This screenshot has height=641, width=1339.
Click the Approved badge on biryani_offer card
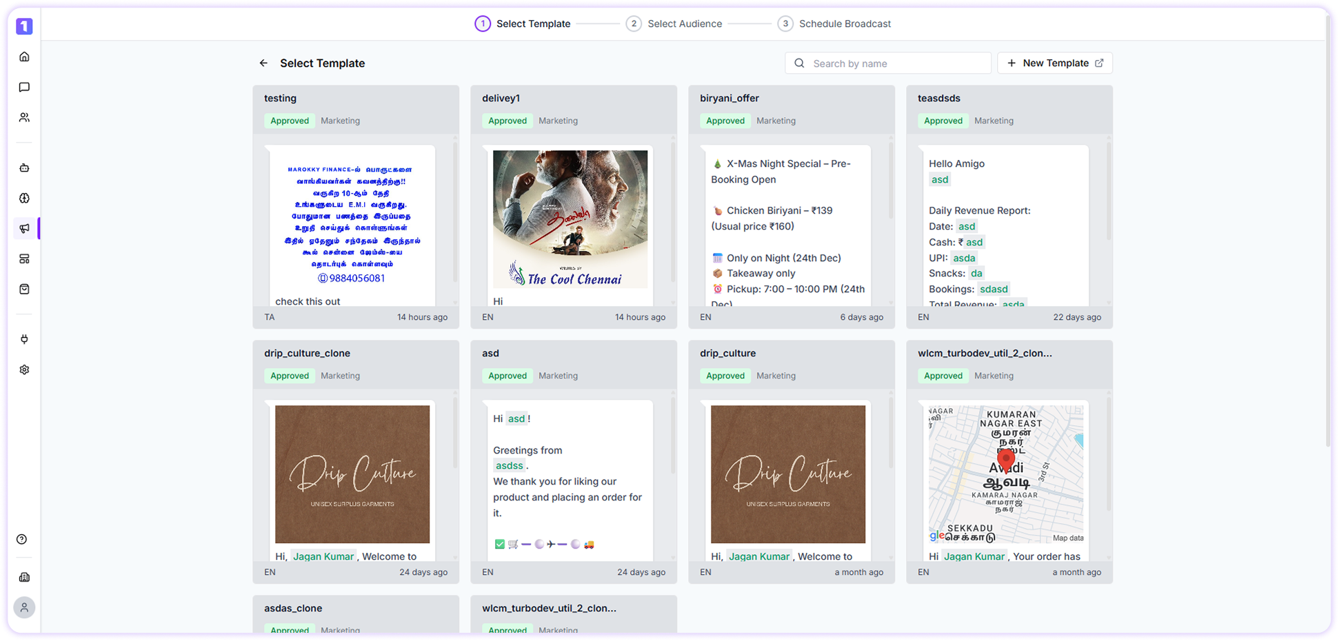point(725,121)
